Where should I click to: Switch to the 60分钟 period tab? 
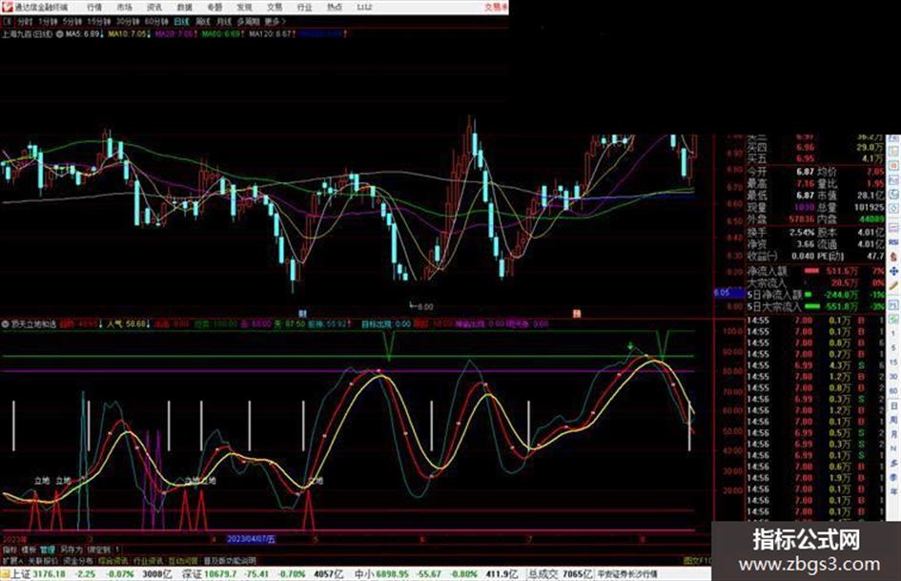coord(156,21)
